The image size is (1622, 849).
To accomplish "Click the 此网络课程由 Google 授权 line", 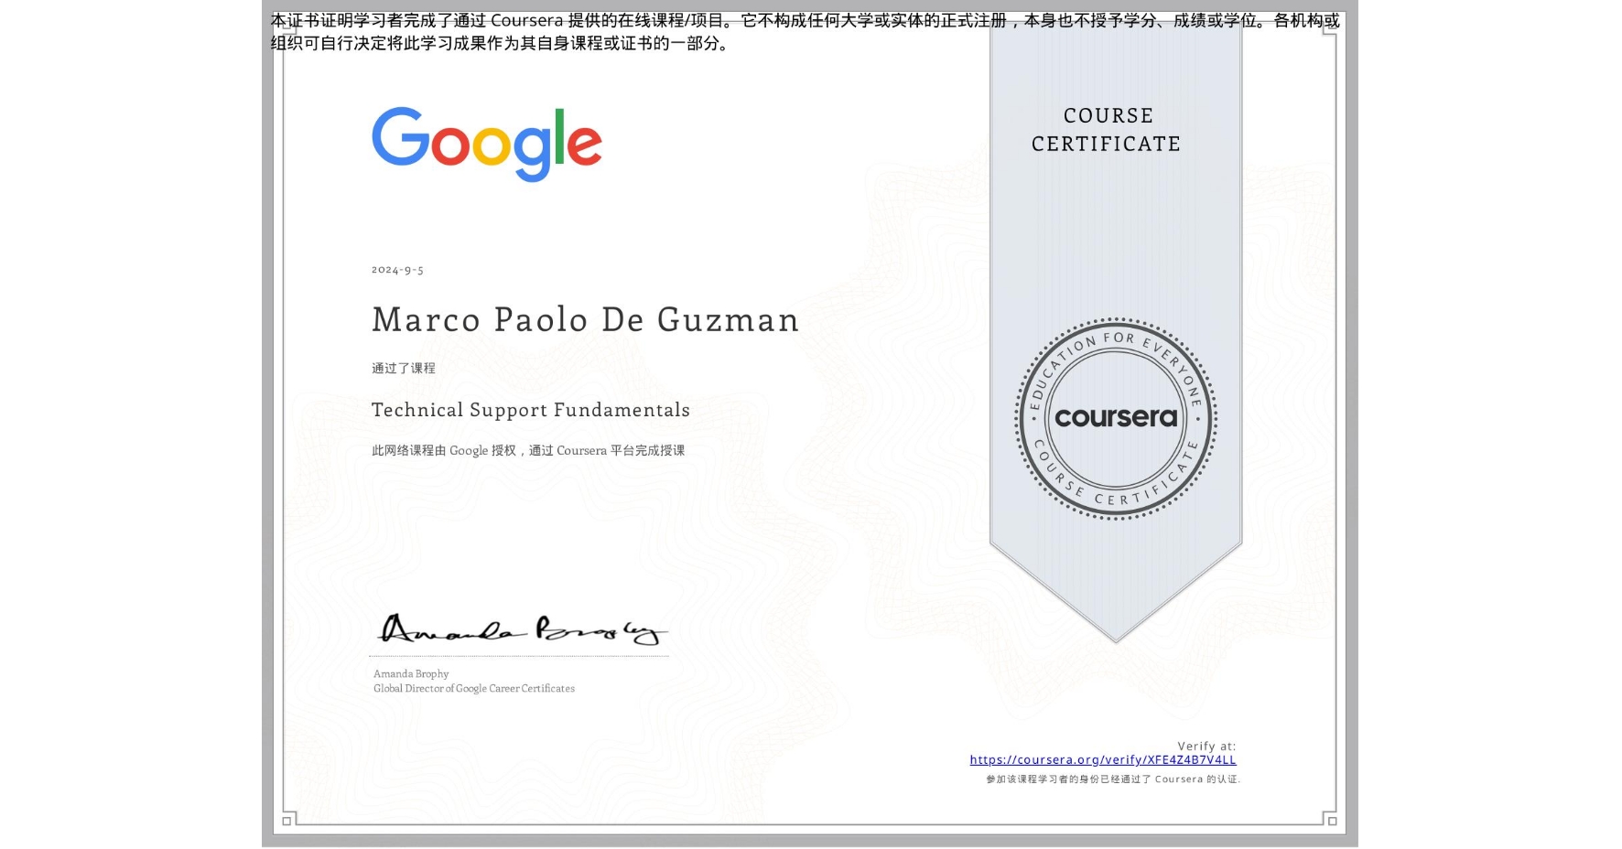I will pyautogui.click(x=528, y=450).
